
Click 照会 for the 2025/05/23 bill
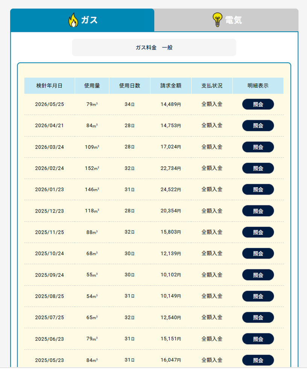coord(258,360)
